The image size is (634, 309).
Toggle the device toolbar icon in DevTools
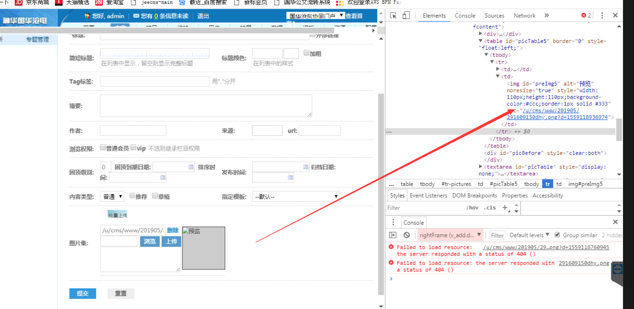tap(406, 15)
